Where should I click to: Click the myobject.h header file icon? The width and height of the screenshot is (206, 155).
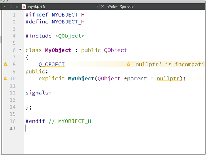click(x=24, y=6)
